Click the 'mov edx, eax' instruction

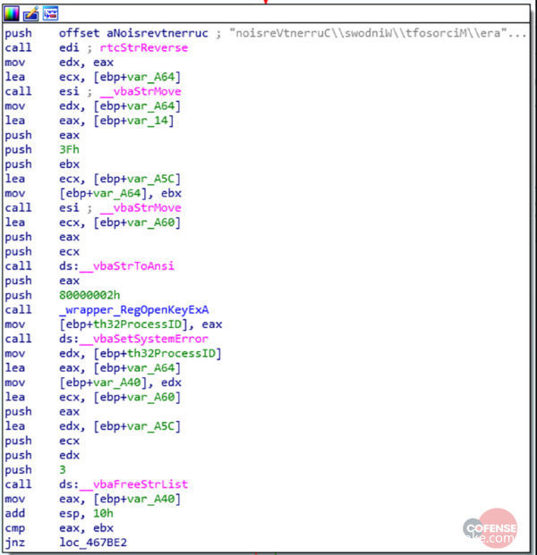[x=59, y=63]
